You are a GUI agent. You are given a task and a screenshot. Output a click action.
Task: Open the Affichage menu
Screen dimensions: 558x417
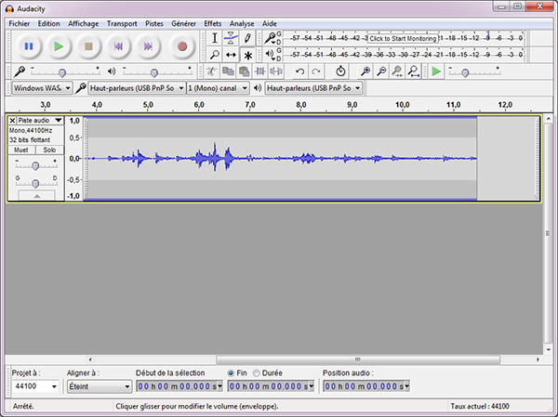tap(84, 23)
